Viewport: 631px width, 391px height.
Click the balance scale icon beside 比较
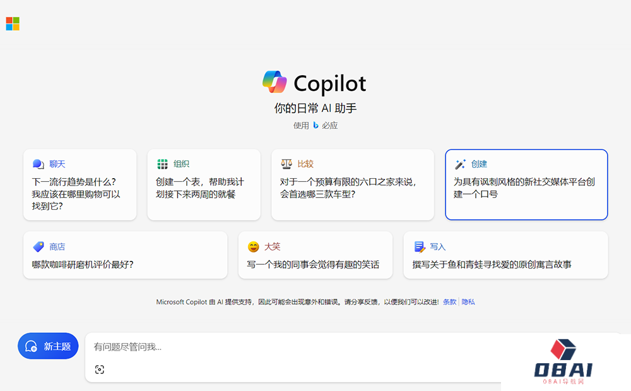[x=286, y=164]
